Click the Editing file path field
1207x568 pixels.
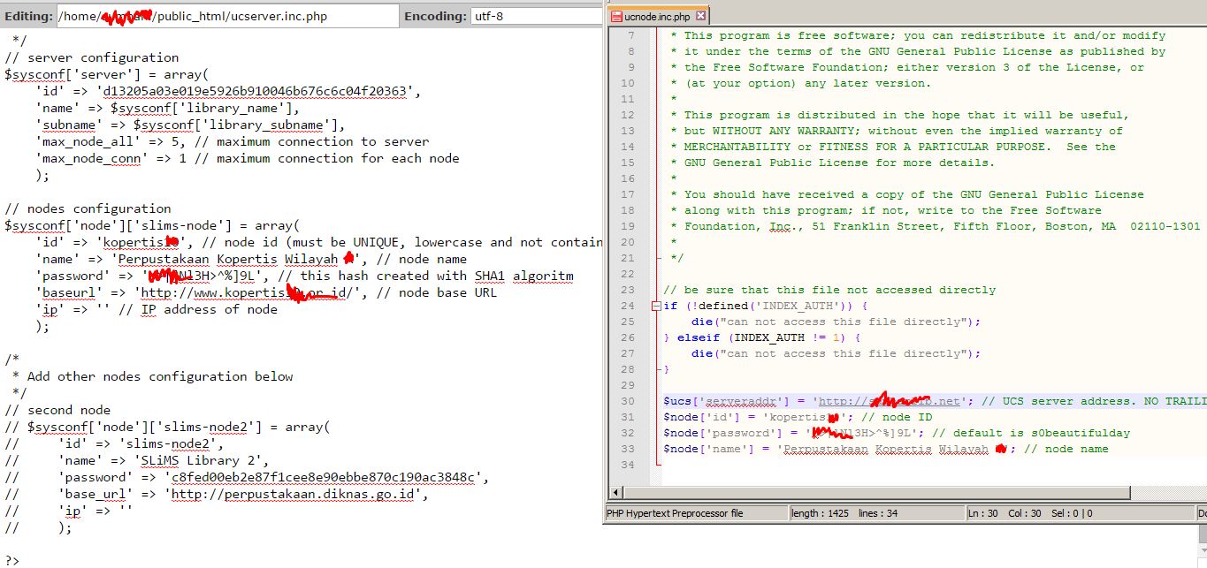(227, 16)
